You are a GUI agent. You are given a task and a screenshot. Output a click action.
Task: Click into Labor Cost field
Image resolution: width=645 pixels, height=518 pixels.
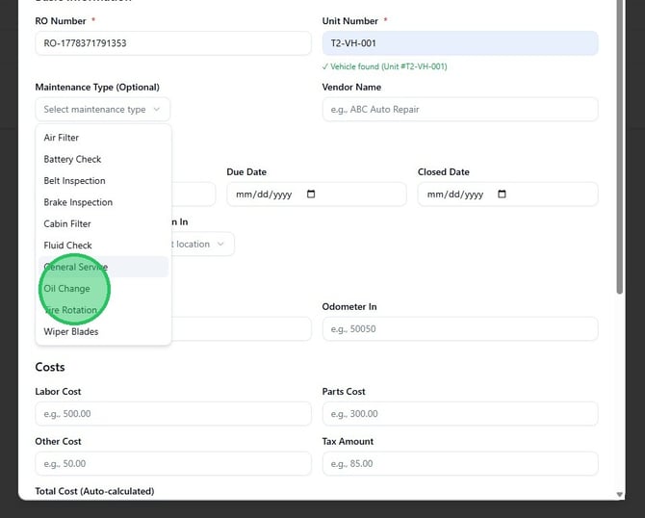[173, 413]
